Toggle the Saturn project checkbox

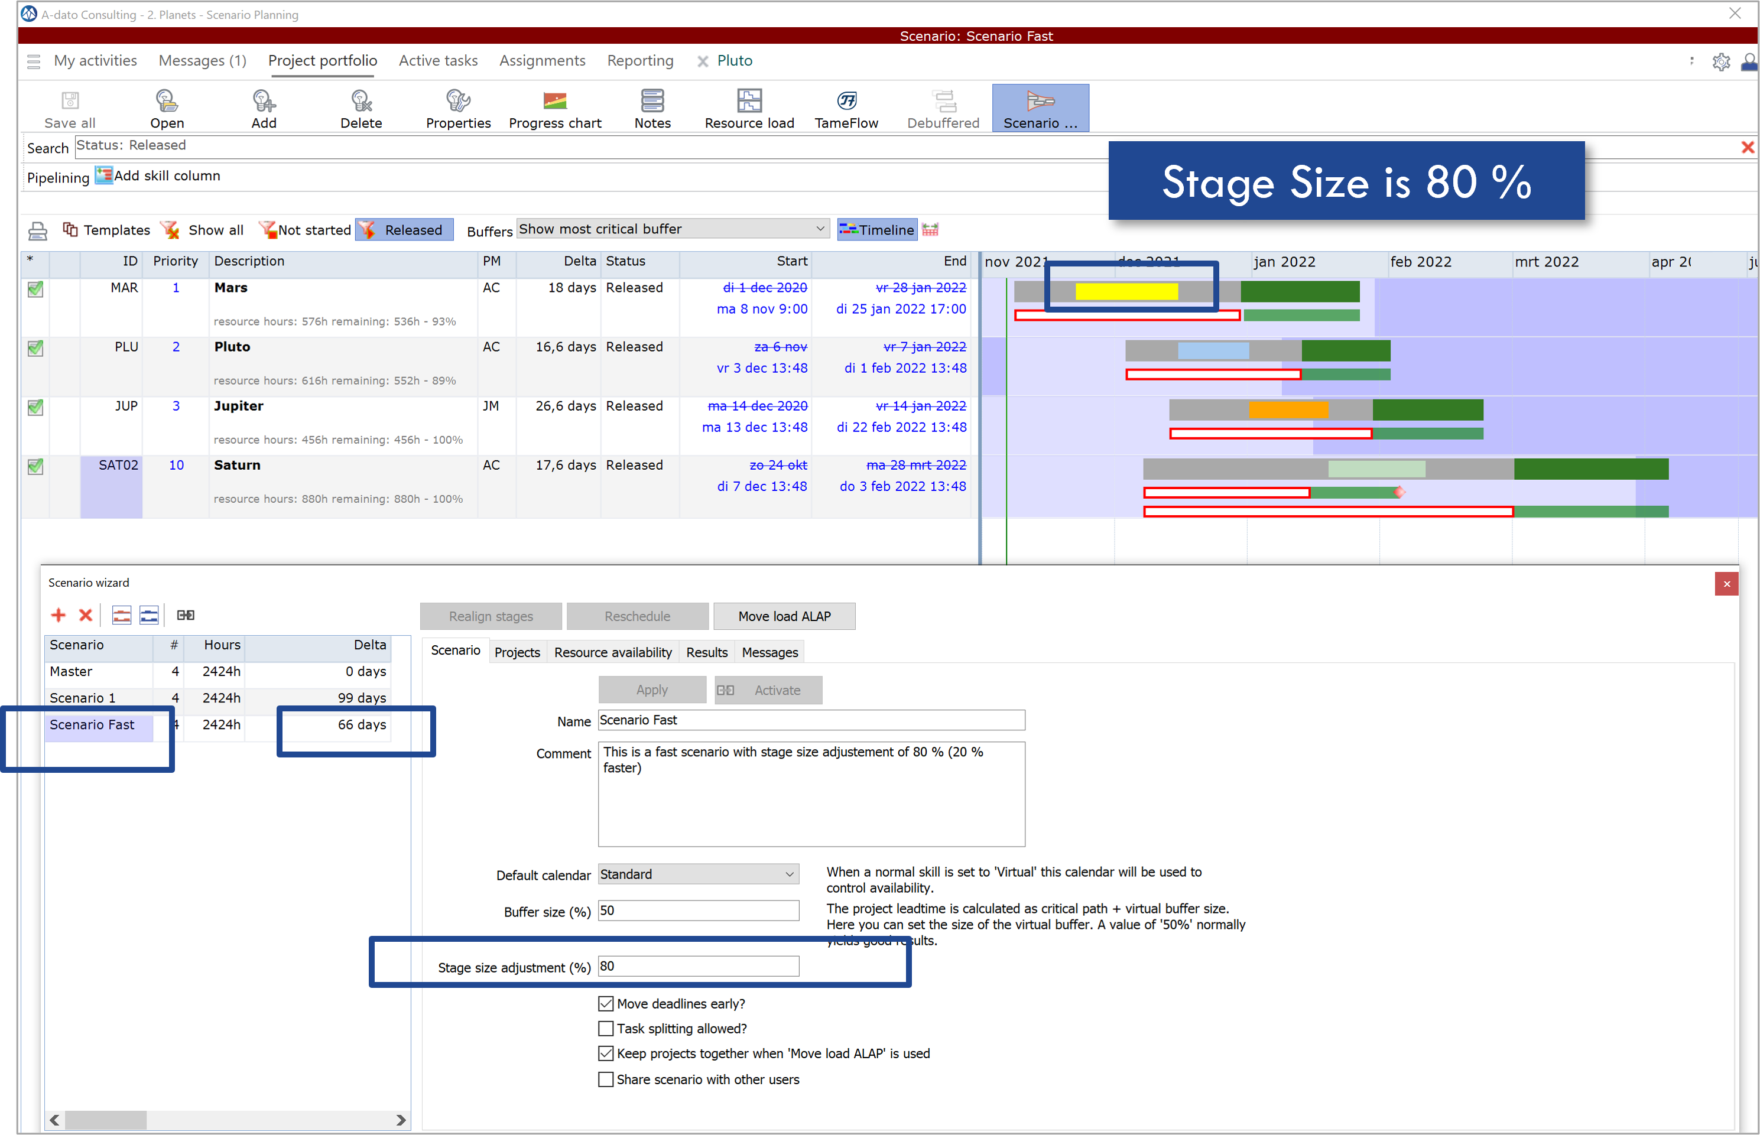35,467
